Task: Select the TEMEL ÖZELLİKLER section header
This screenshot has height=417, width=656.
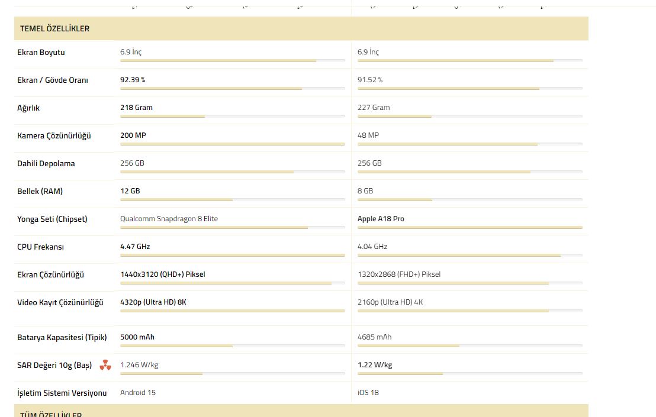Action: click(x=301, y=28)
